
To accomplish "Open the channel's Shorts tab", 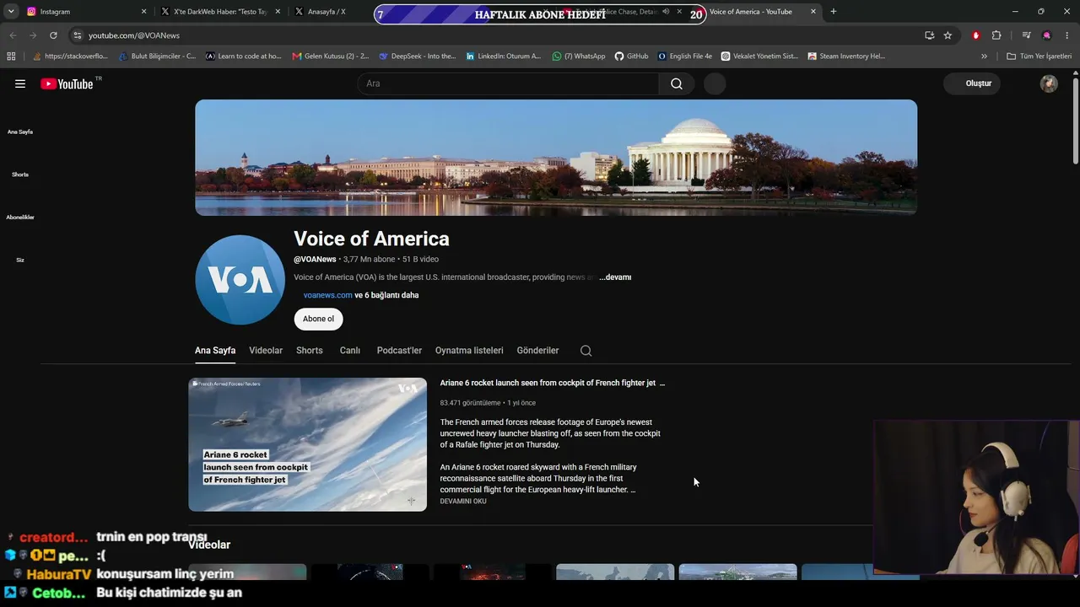I will click(x=310, y=351).
